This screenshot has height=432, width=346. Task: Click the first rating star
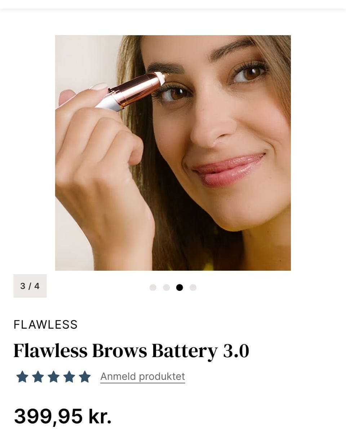(x=22, y=377)
